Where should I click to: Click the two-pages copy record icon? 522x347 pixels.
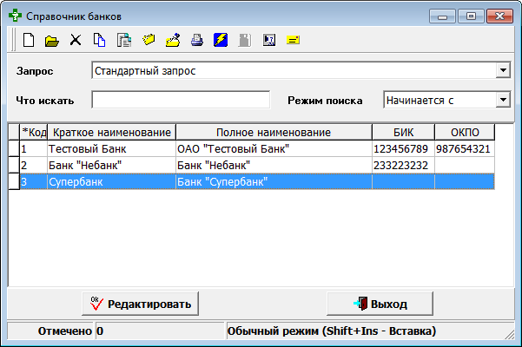99,40
